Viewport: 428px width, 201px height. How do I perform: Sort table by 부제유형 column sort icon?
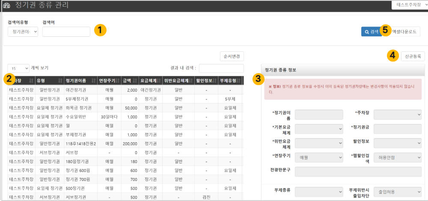pyautogui.click(x=238, y=80)
